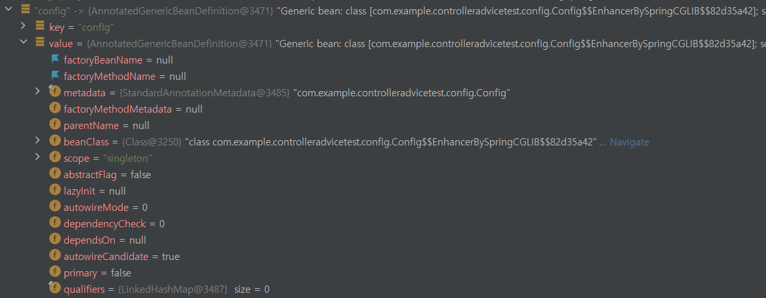
Task: Click the metadata field icon
Action: tap(54, 91)
